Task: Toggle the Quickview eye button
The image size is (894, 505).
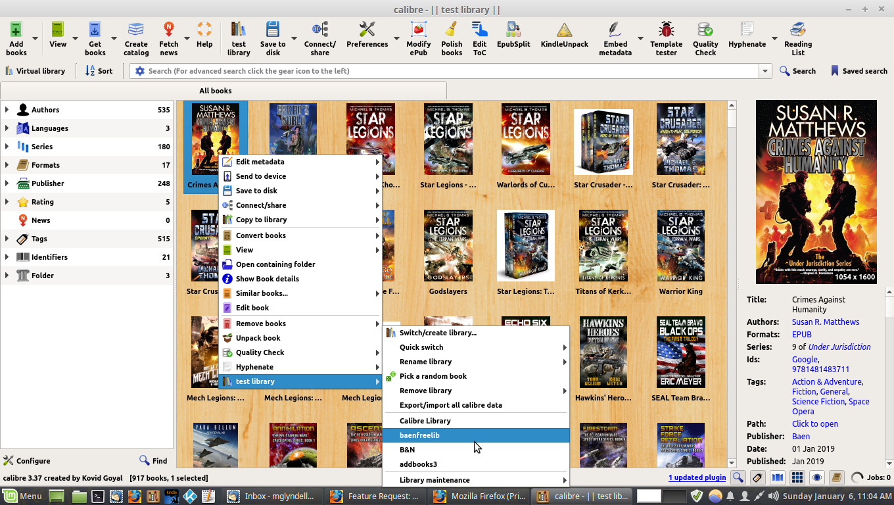Action: 817,478
